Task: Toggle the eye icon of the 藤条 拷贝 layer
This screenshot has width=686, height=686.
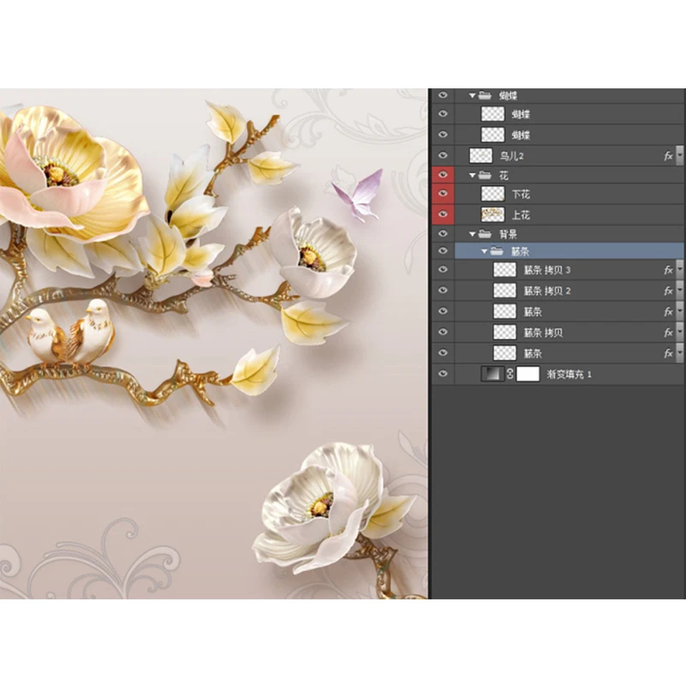Action: 442,332
